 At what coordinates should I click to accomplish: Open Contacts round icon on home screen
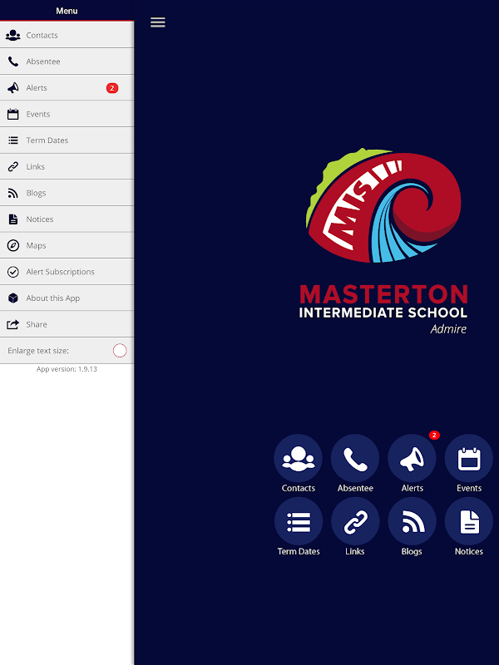(299, 458)
